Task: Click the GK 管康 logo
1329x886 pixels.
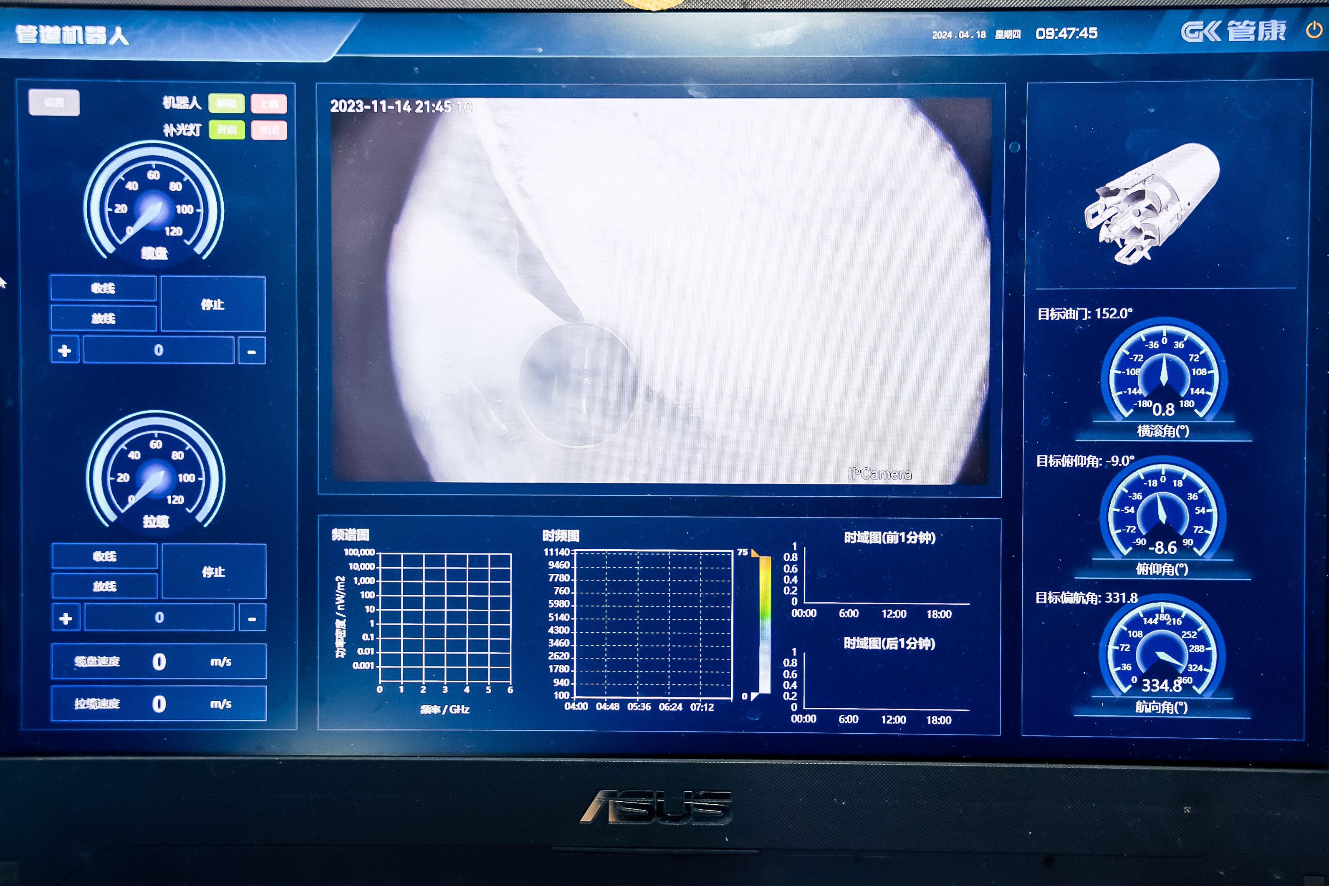Action: tap(1233, 31)
